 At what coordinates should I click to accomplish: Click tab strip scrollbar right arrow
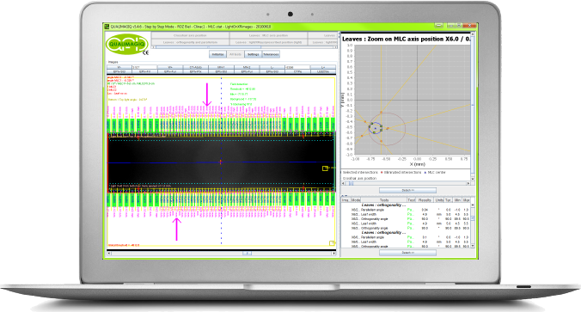click(335, 47)
